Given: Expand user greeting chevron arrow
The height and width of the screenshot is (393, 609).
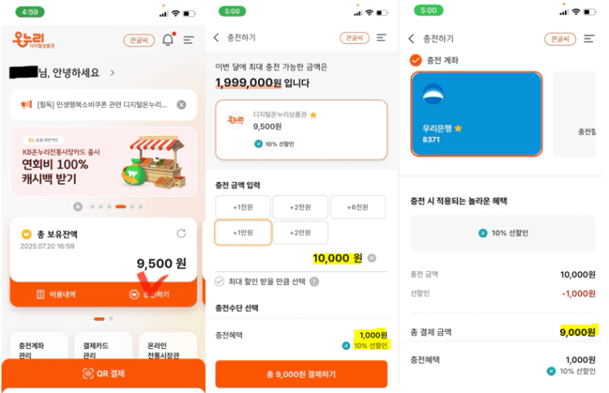Looking at the screenshot, I should click(112, 73).
